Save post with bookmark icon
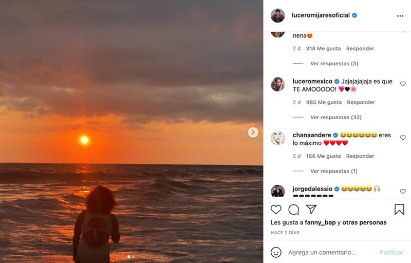The width and height of the screenshot is (411, 263). coord(399,209)
